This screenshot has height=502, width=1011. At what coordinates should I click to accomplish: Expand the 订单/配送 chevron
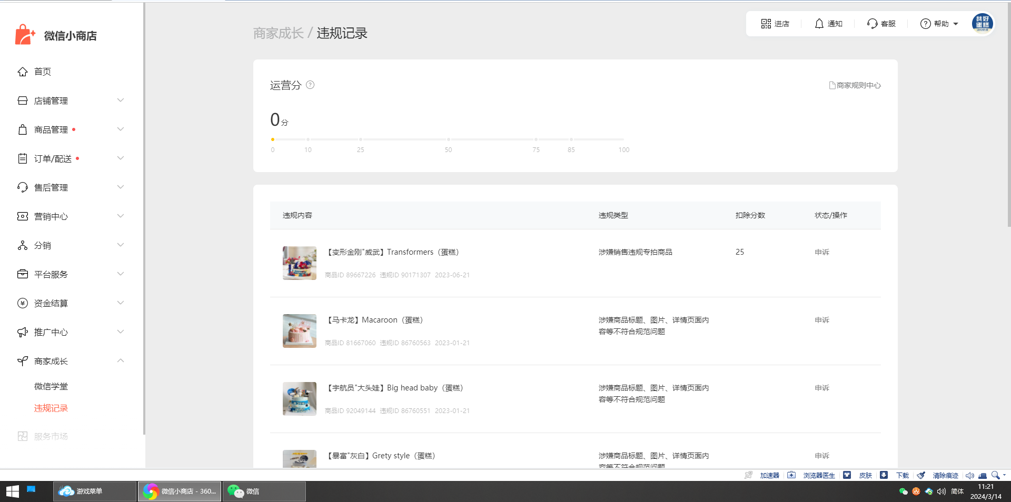[121, 158]
